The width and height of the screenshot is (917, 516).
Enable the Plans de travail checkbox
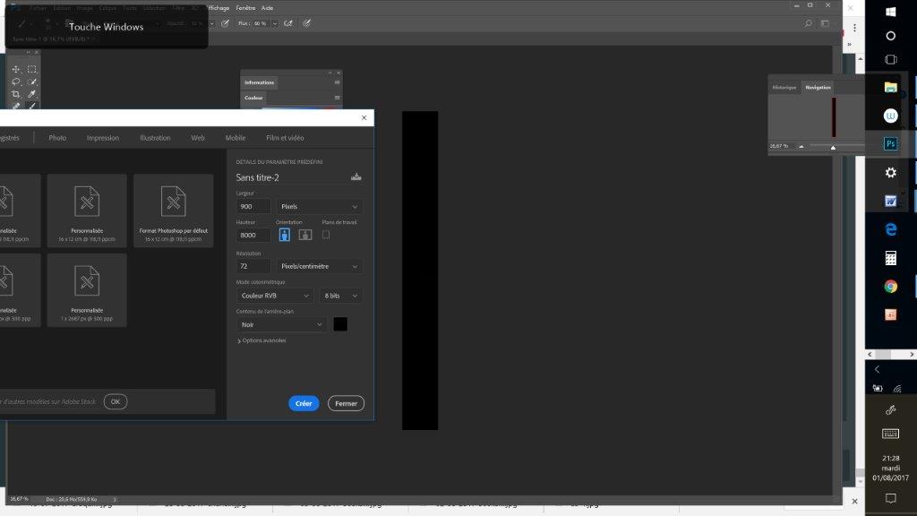coord(326,235)
